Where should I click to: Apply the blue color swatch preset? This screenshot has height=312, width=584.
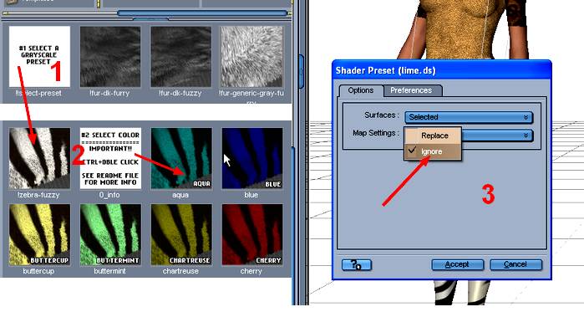pyautogui.click(x=251, y=158)
